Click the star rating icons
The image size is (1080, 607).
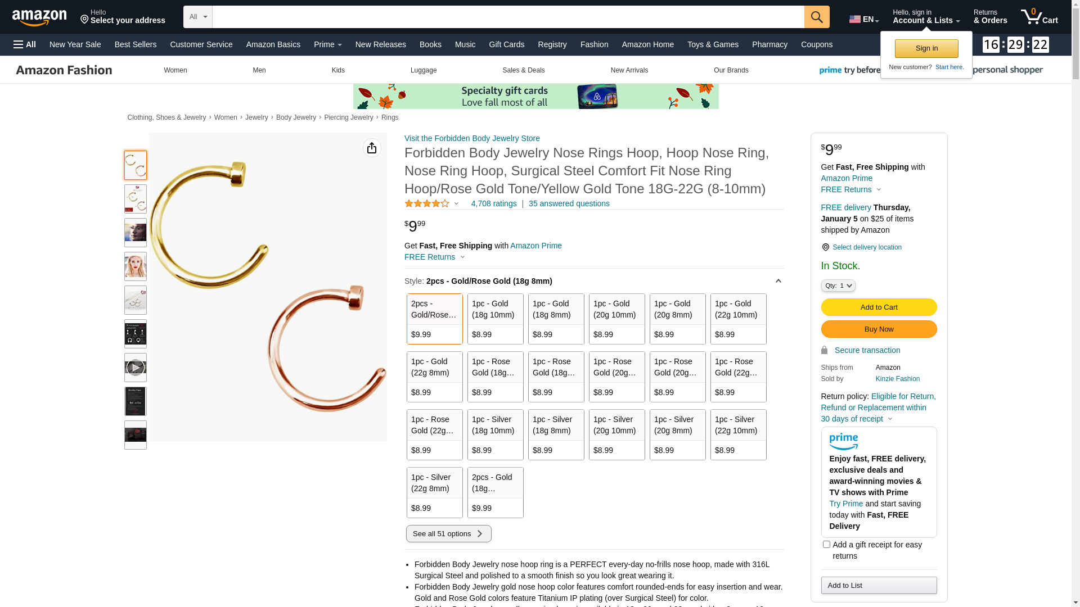point(427,203)
